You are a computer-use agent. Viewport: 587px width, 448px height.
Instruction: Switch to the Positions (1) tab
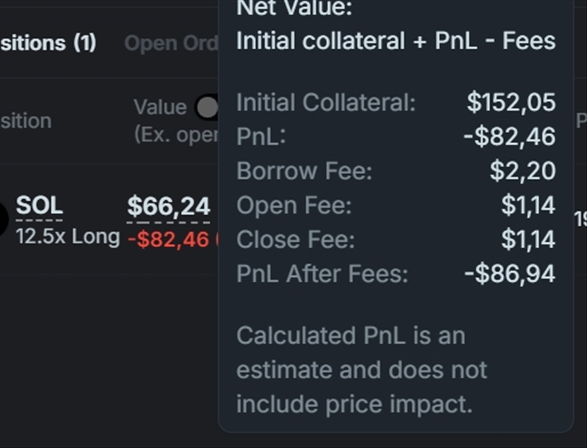pos(48,43)
